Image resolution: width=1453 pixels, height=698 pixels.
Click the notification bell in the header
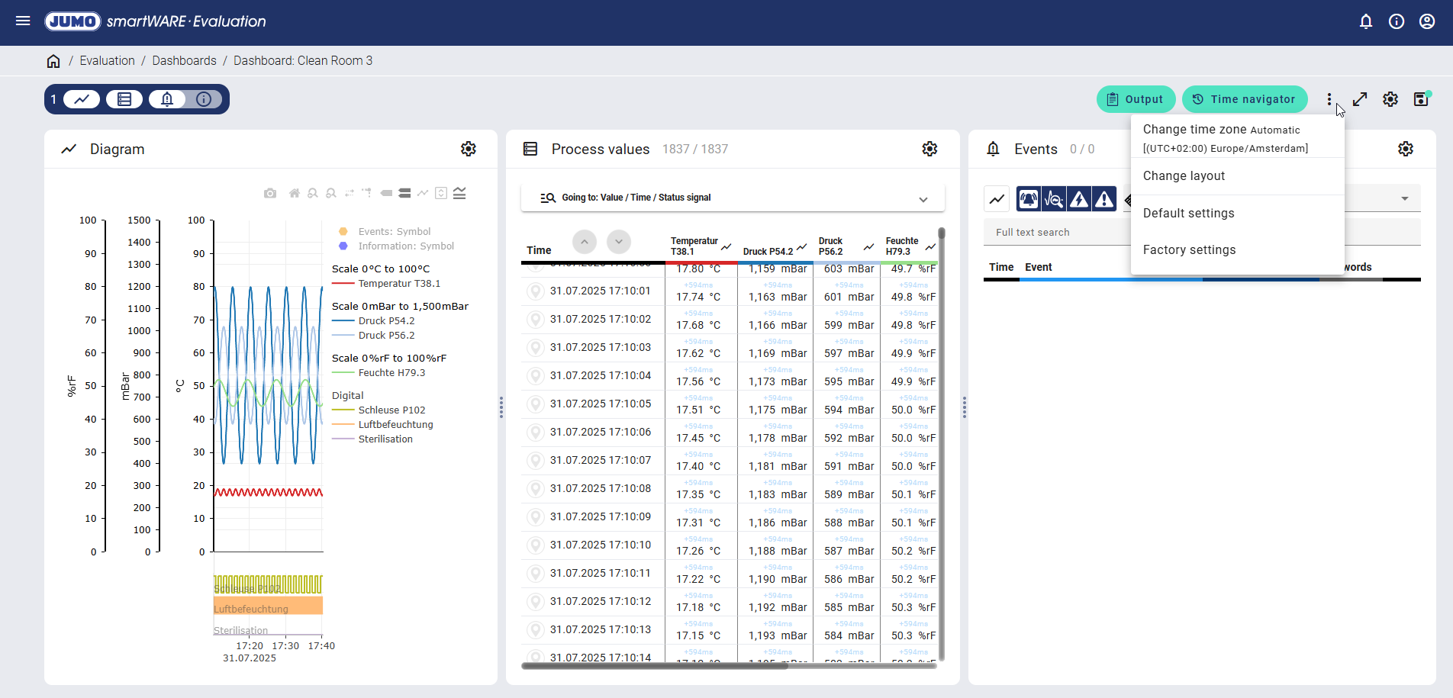coord(1366,21)
